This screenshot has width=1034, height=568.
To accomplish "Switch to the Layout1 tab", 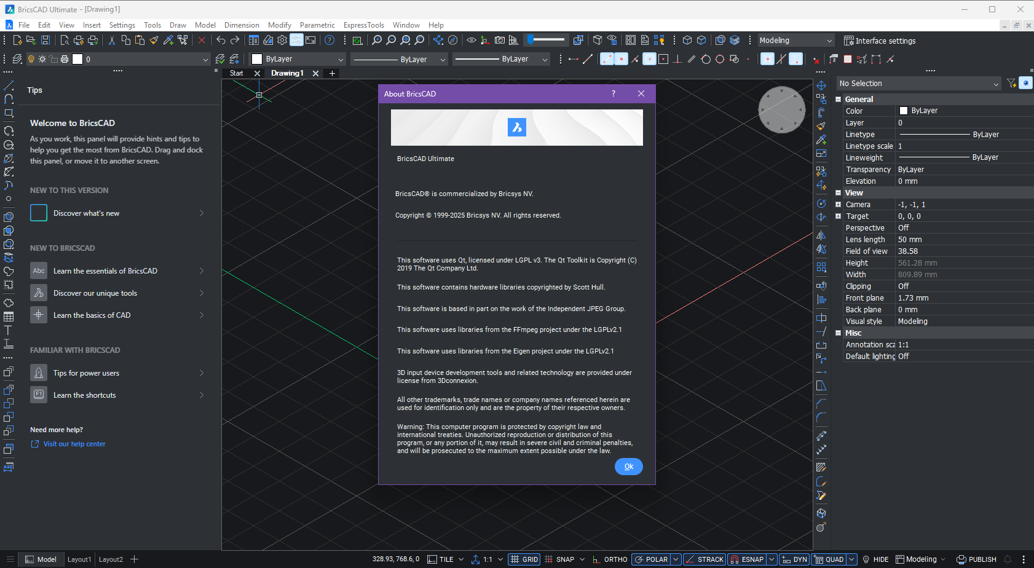I will pos(79,559).
